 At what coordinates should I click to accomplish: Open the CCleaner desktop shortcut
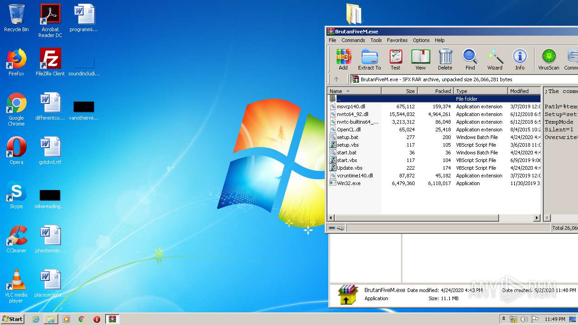16,239
